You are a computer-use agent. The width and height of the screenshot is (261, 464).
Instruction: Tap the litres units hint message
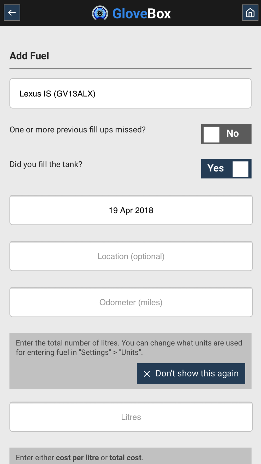point(129,348)
